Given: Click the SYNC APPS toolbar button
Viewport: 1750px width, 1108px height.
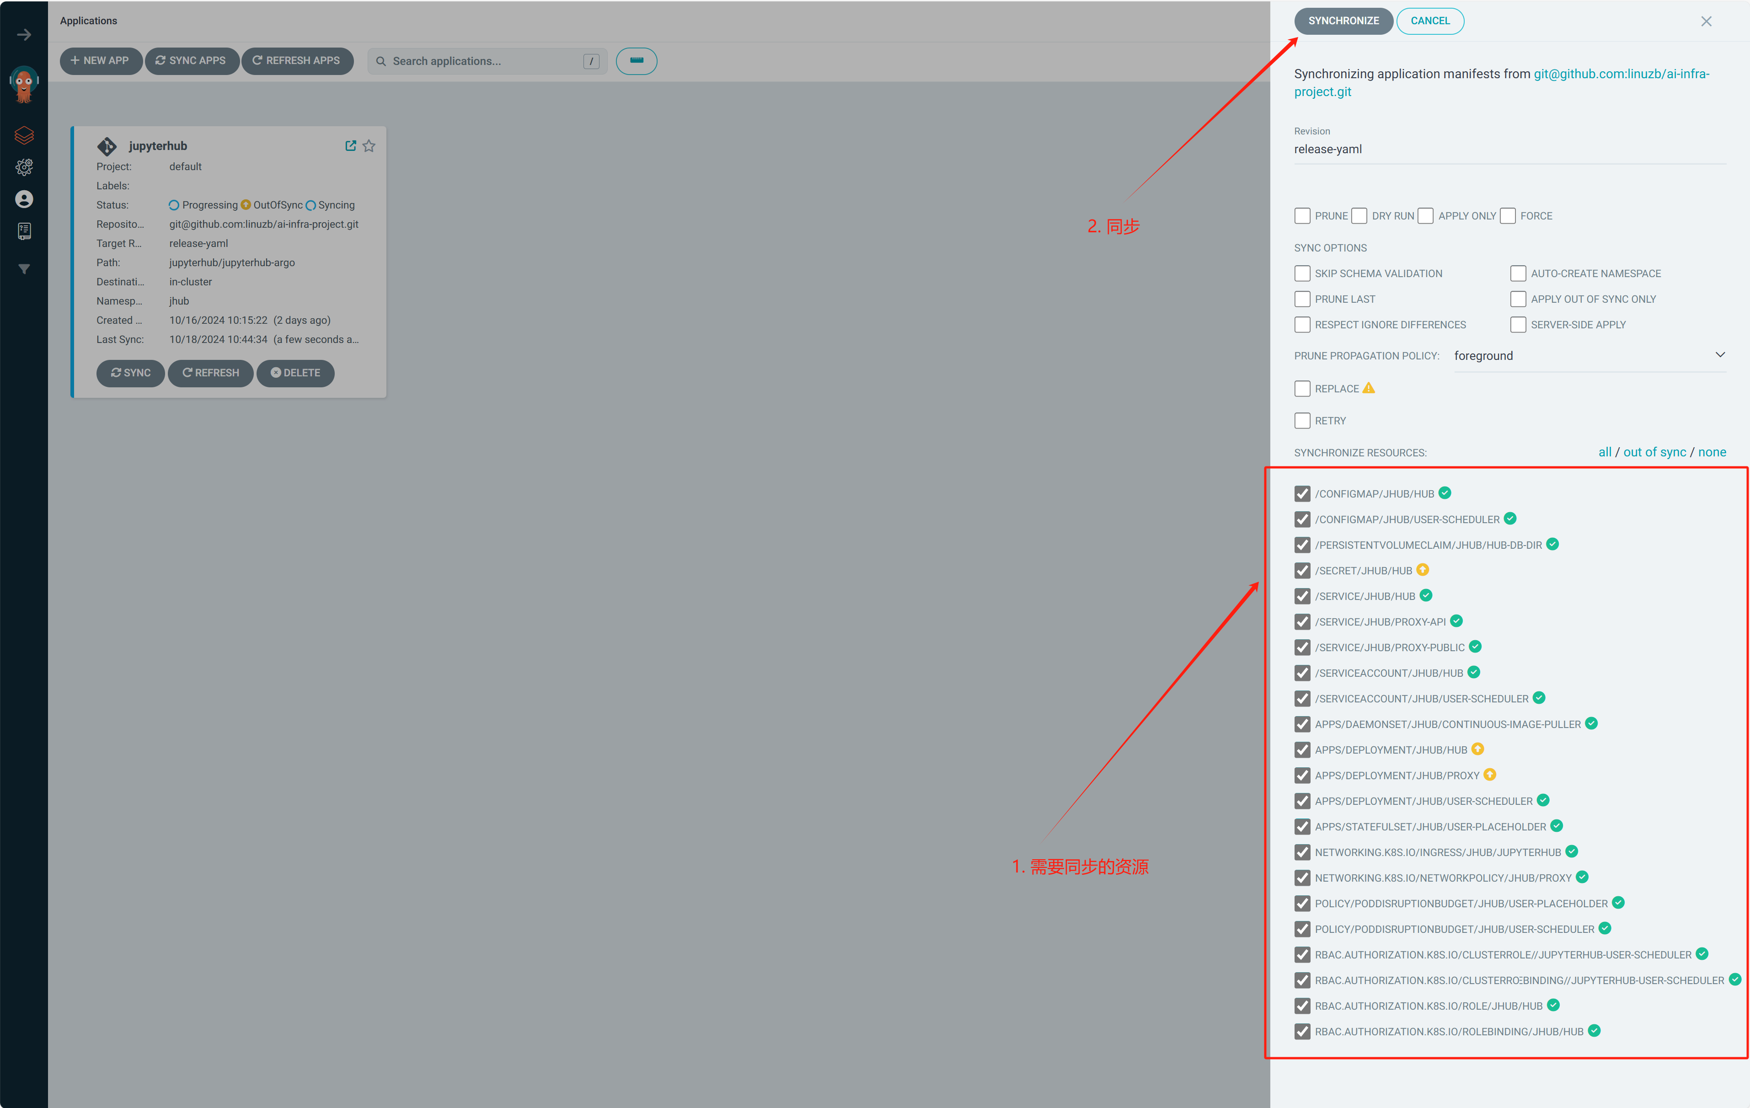Looking at the screenshot, I should 191,61.
